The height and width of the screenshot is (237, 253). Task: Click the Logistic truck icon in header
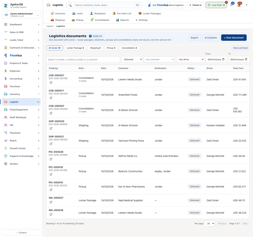tap(48, 5)
